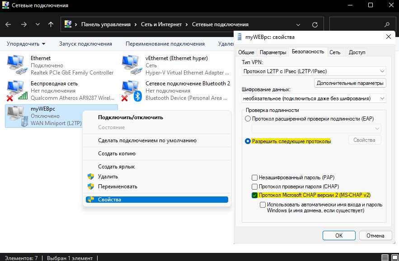Click the shield icon next to Переименовать
The width and height of the screenshot is (399, 261).
[91, 186]
